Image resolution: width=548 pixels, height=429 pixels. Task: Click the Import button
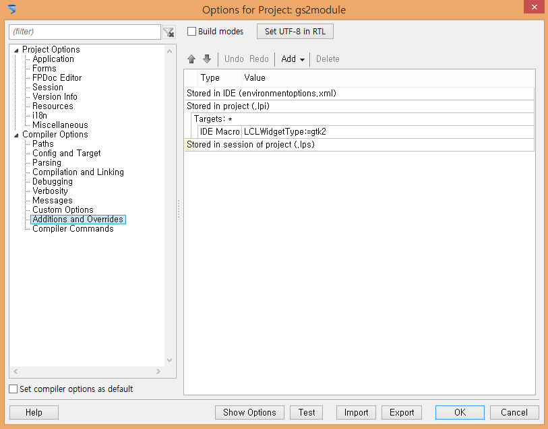356,413
